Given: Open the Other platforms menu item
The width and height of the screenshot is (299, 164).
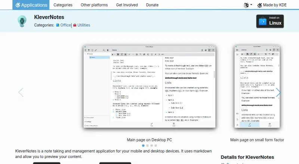Looking at the screenshot, I should coord(94,5).
